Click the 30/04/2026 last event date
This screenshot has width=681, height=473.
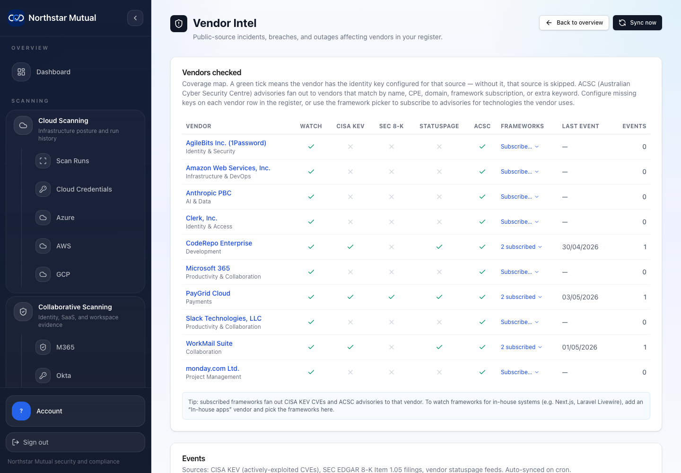(x=580, y=247)
